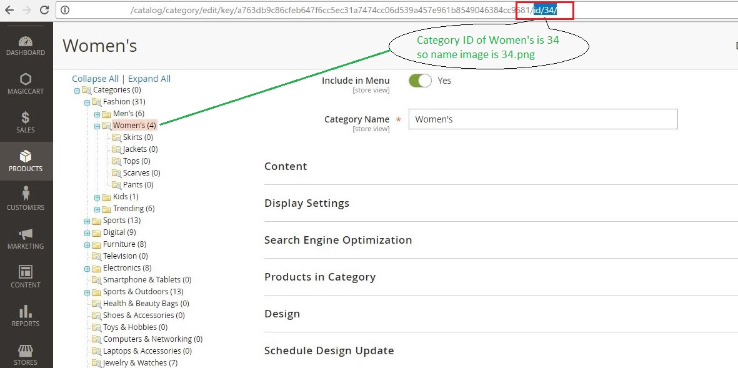The image size is (738, 368).
Task: Open the Content layout icon
Action: click(x=26, y=273)
